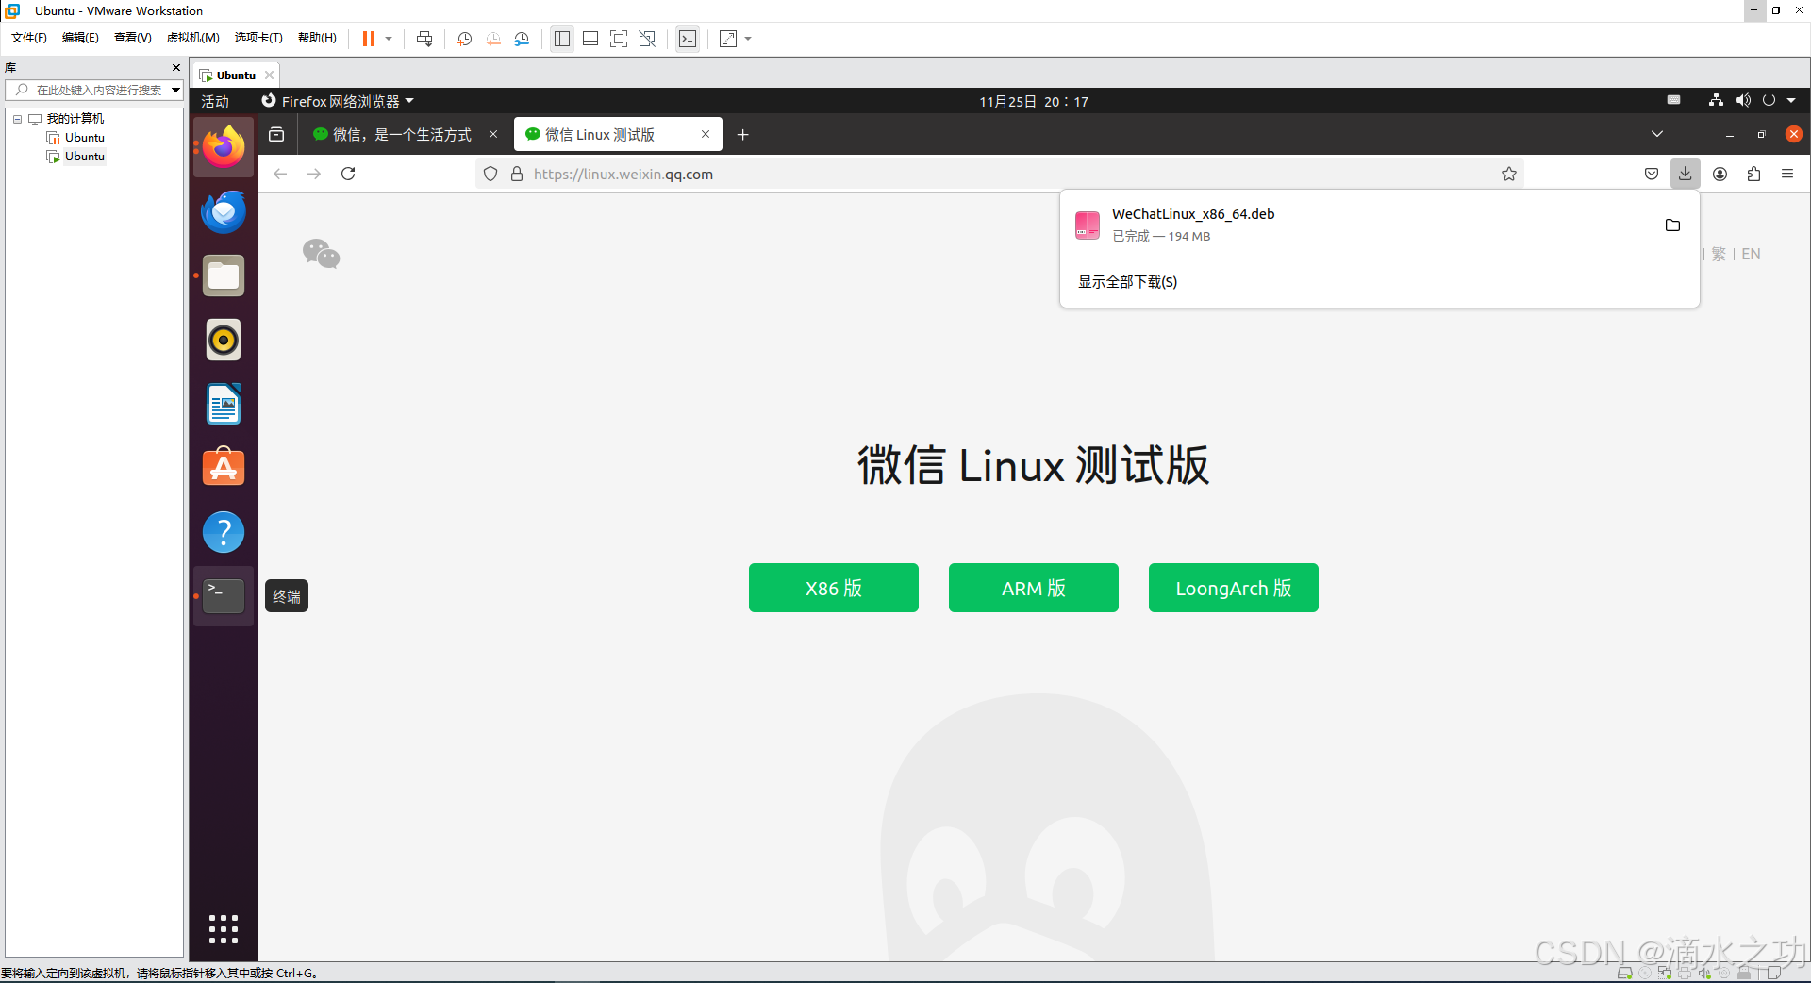Close the Ubuntu VM tab
Viewport: 1811px width, 983px height.
(x=269, y=75)
